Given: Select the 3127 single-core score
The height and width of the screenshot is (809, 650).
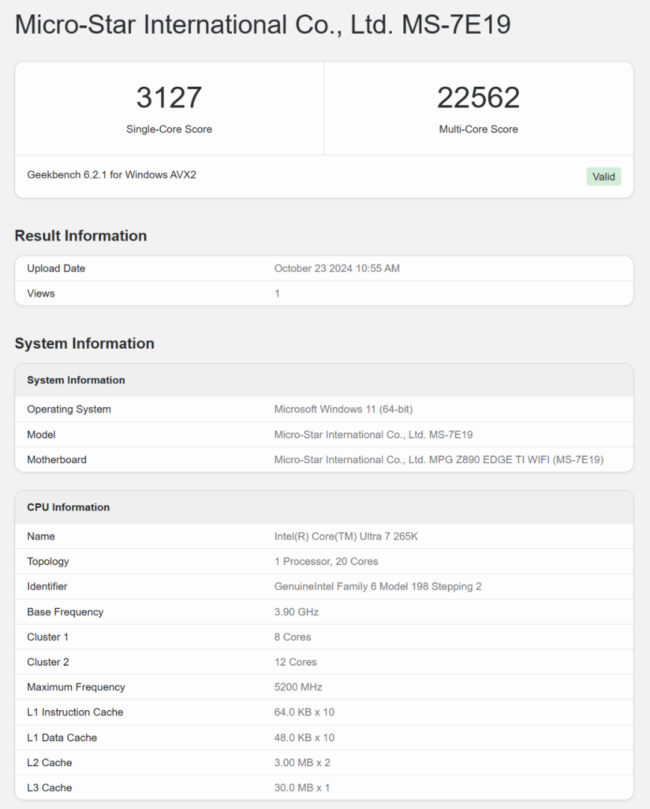Looking at the screenshot, I should 169,98.
